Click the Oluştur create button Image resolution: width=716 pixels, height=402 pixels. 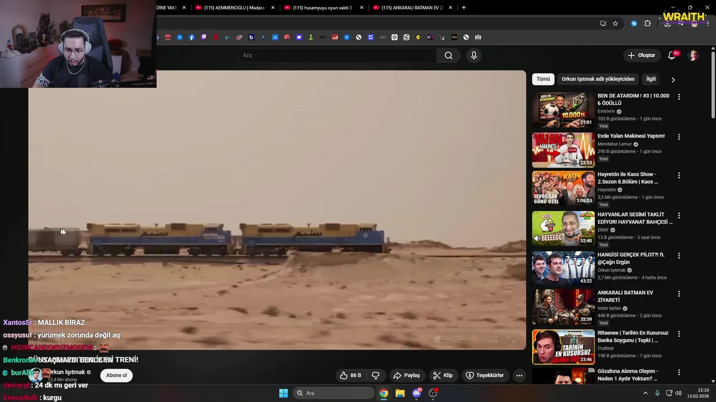pyautogui.click(x=641, y=55)
